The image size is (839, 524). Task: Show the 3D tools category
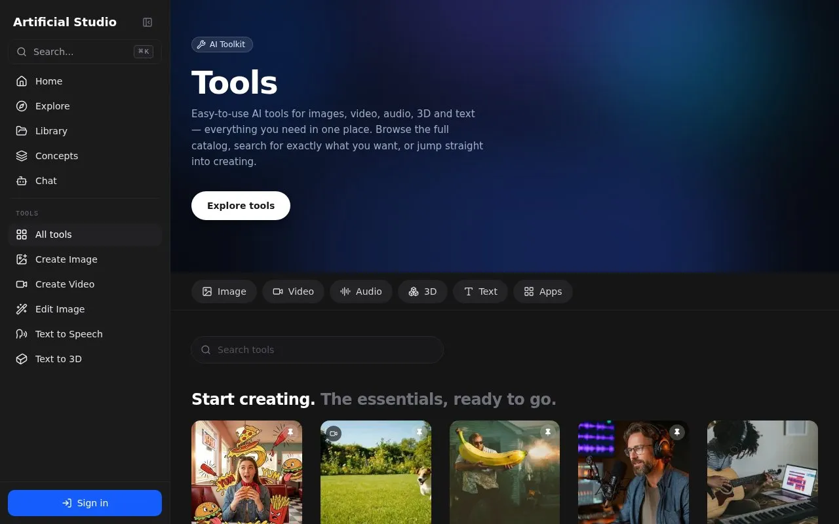click(x=423, y=291)
